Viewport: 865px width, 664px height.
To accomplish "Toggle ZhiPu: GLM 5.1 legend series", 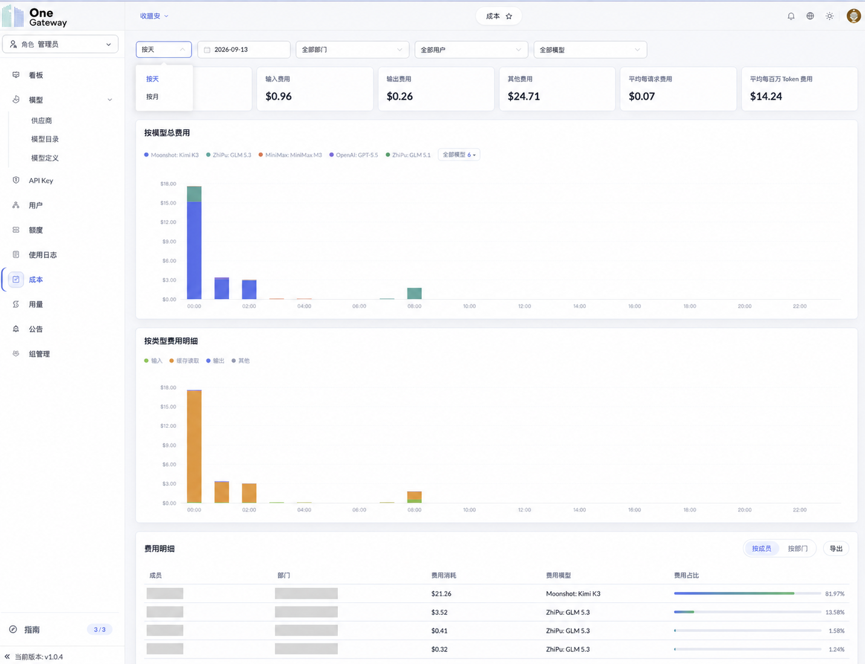I will (408, 155).
